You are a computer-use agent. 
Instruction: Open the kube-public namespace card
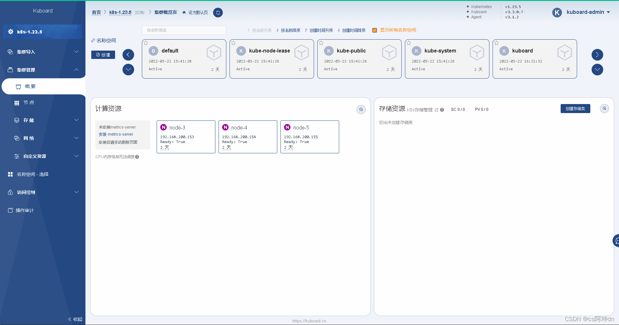coord(359,59)
